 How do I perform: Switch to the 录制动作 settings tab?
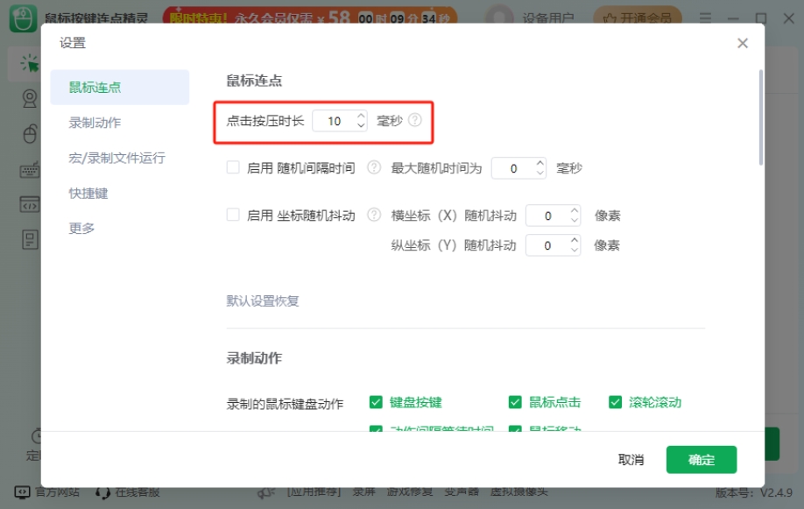tap(95, 123)
